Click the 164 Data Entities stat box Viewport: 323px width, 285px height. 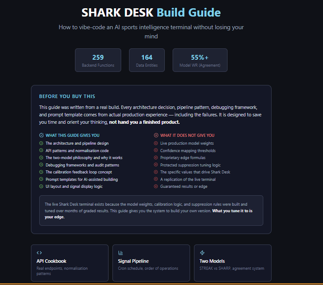(x=147, y=60)
